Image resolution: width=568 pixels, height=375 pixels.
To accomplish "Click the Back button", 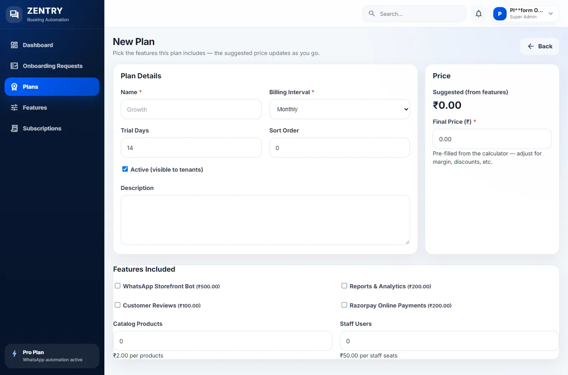I will [540, 46].
